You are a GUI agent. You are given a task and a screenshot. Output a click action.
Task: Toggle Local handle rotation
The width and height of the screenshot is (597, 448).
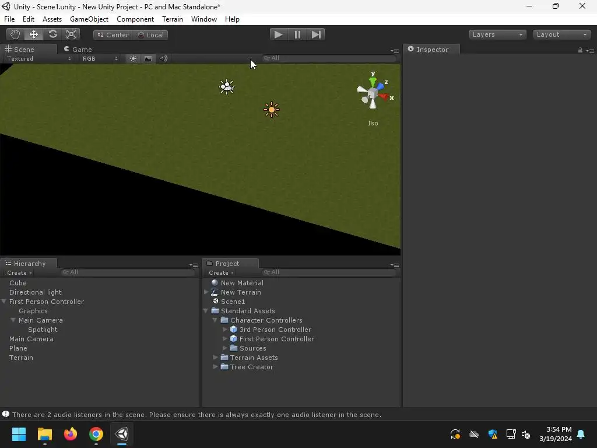click(151, 34)
